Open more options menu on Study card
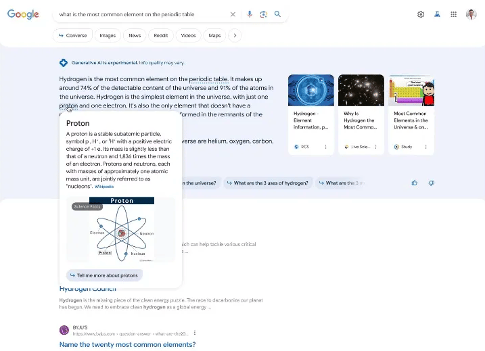The width and height of the screenshot is (485, 351). point(426,147)
